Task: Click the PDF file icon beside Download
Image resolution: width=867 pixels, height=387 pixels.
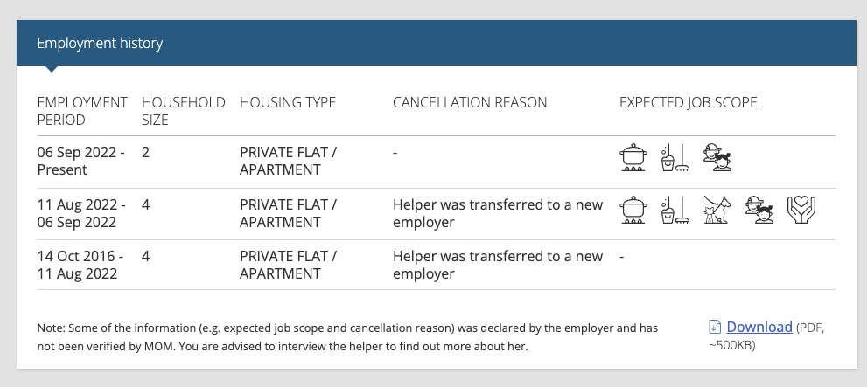Action: click(715, 328)
